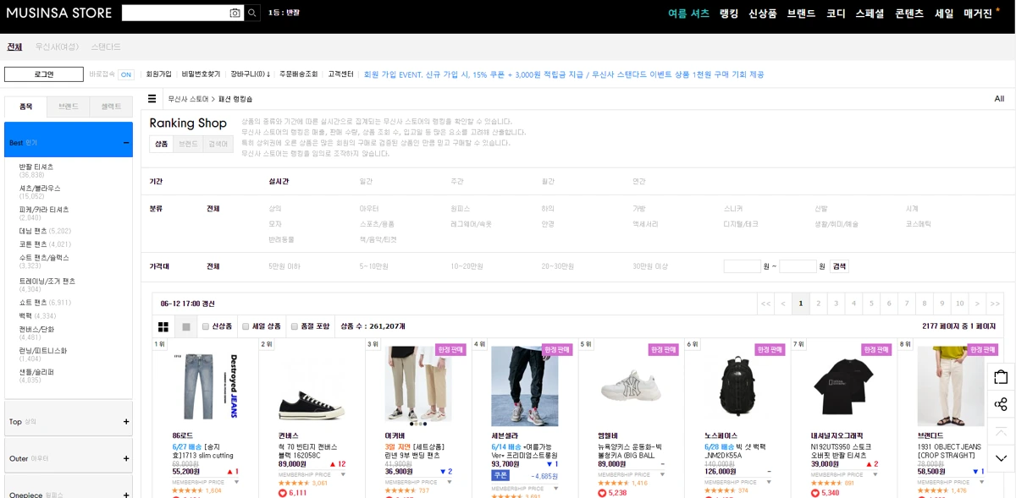This screenshot has width=1016, height=498.
Task: Click the scroll-down arrow floating icon
Action: [x=1001, y=458]
